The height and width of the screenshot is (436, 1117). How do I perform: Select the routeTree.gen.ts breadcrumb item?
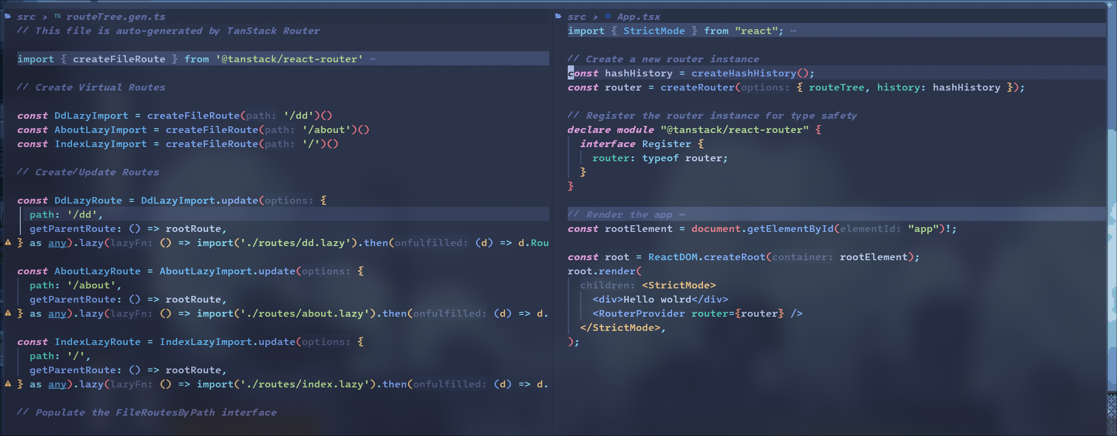pos(116,17)
